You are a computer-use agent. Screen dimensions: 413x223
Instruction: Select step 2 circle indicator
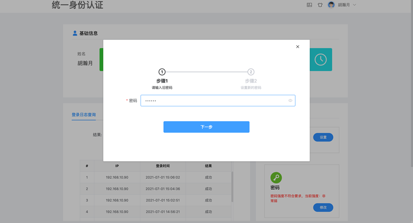[251, 72]
